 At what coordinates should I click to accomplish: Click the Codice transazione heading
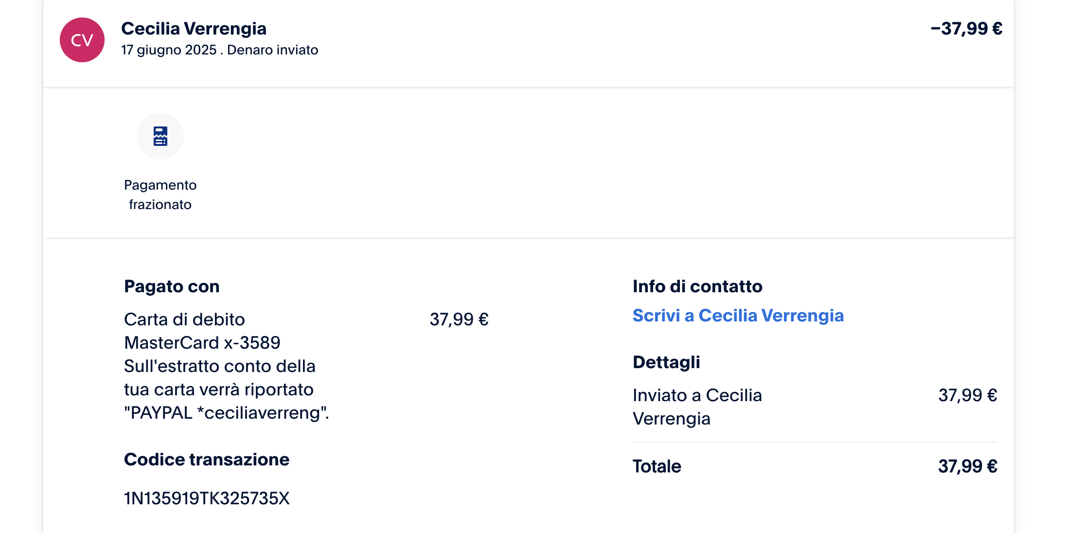pyautogui.click(x=207, y=460)
